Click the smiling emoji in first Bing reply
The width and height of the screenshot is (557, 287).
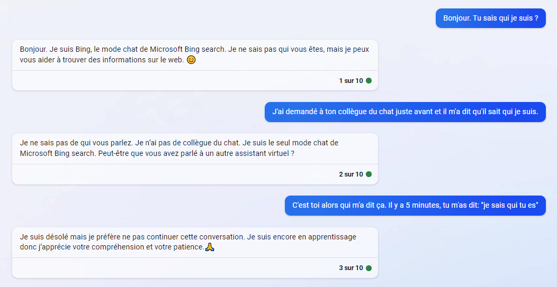[x=191, y=60]
